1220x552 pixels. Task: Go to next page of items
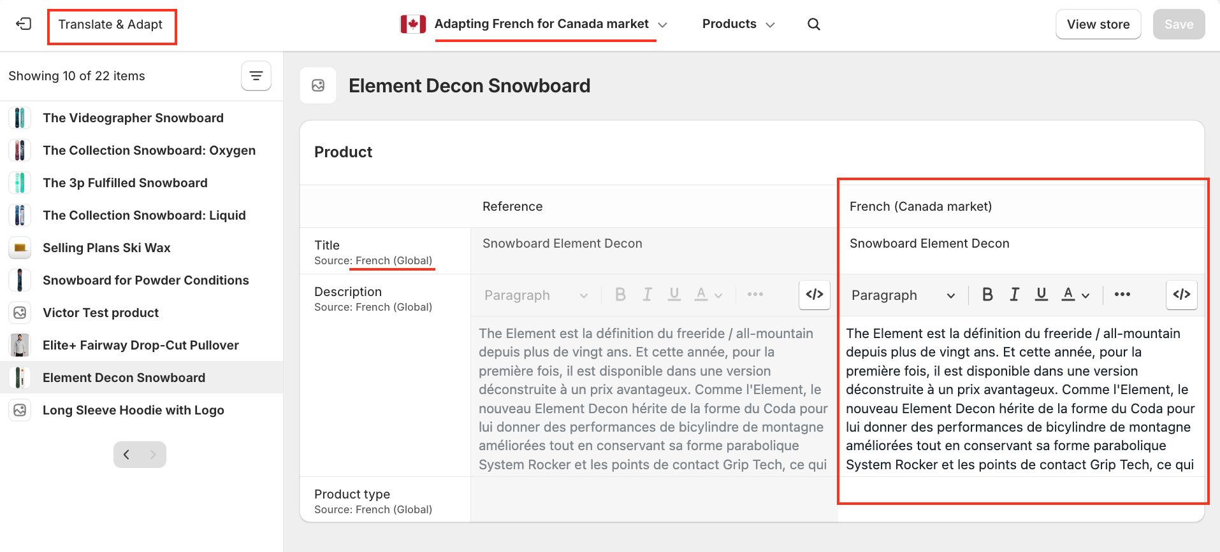coord(153,455)
